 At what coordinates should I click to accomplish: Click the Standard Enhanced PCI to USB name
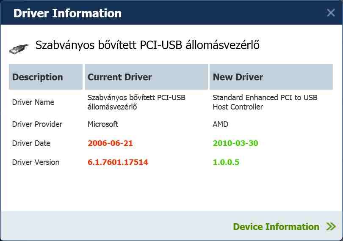(x=265, y=102)
